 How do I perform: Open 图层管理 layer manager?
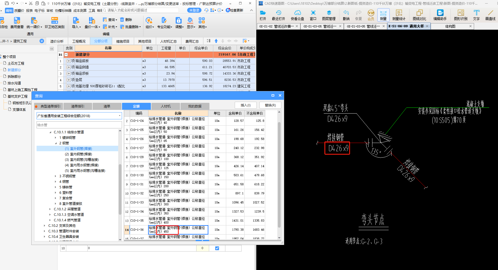click(x=329, y=15)
